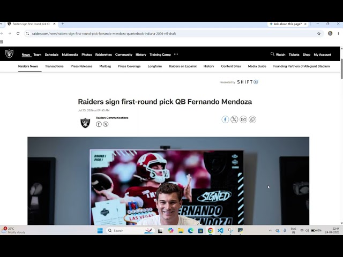Select the Transactions sub-tab
This screenshot has height=257, width=343.
click(x=54, y=66)
